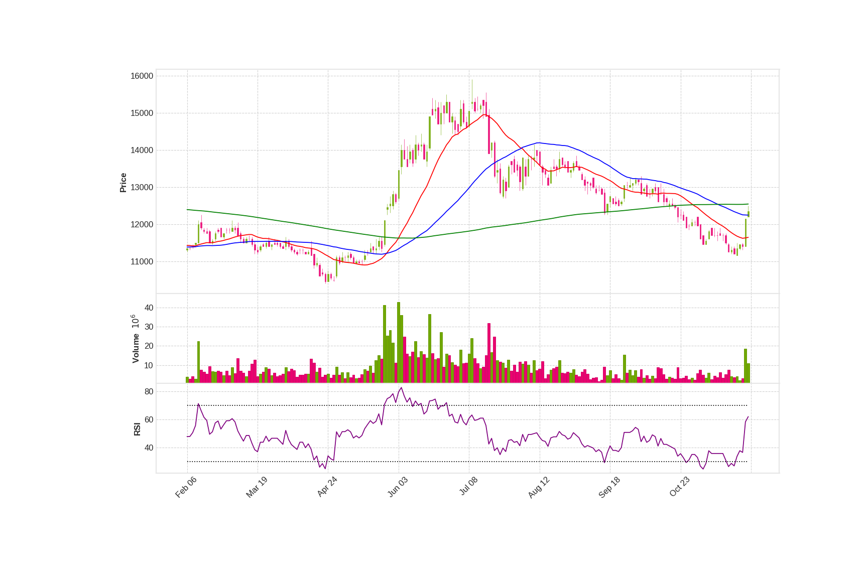Click the Oct 23 date label
866x577 pixels.
pos(680,487)
